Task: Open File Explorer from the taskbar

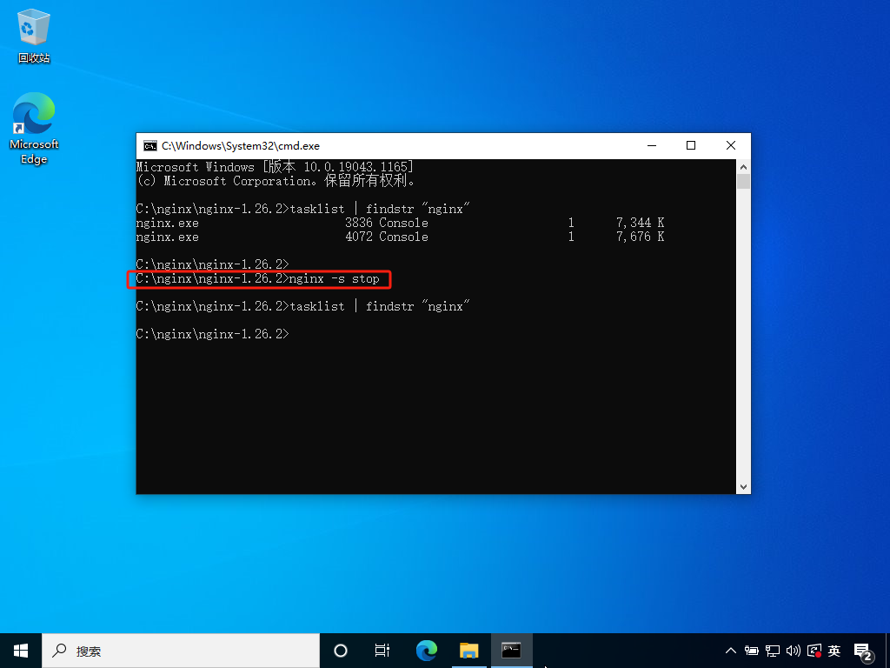Action: 468,651
